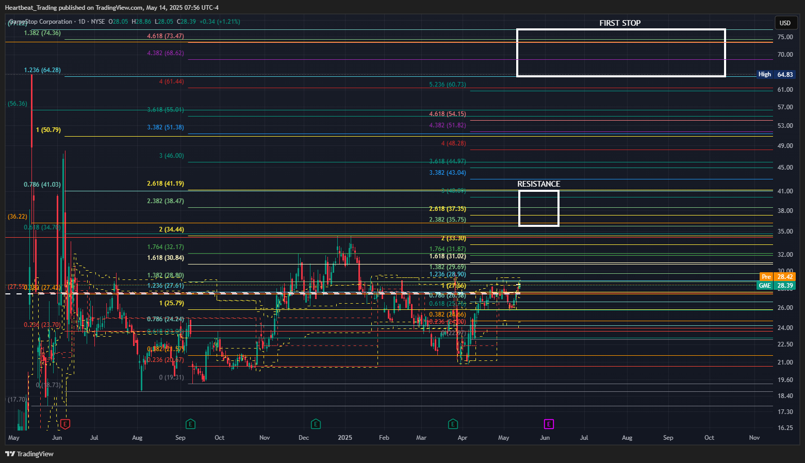This screenshot has height=463, width=805.
Task: Click the 5.236 (60.73) Fibonacci label
Action: [448, 85]
